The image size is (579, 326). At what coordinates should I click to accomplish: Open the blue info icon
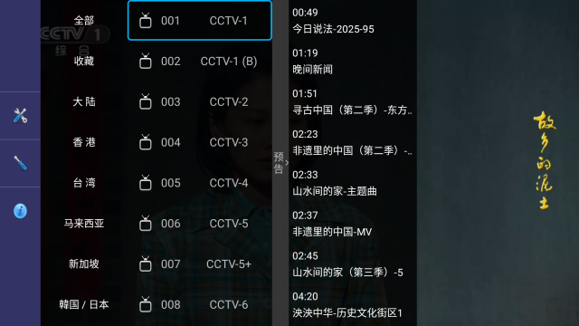pos(20,211)
